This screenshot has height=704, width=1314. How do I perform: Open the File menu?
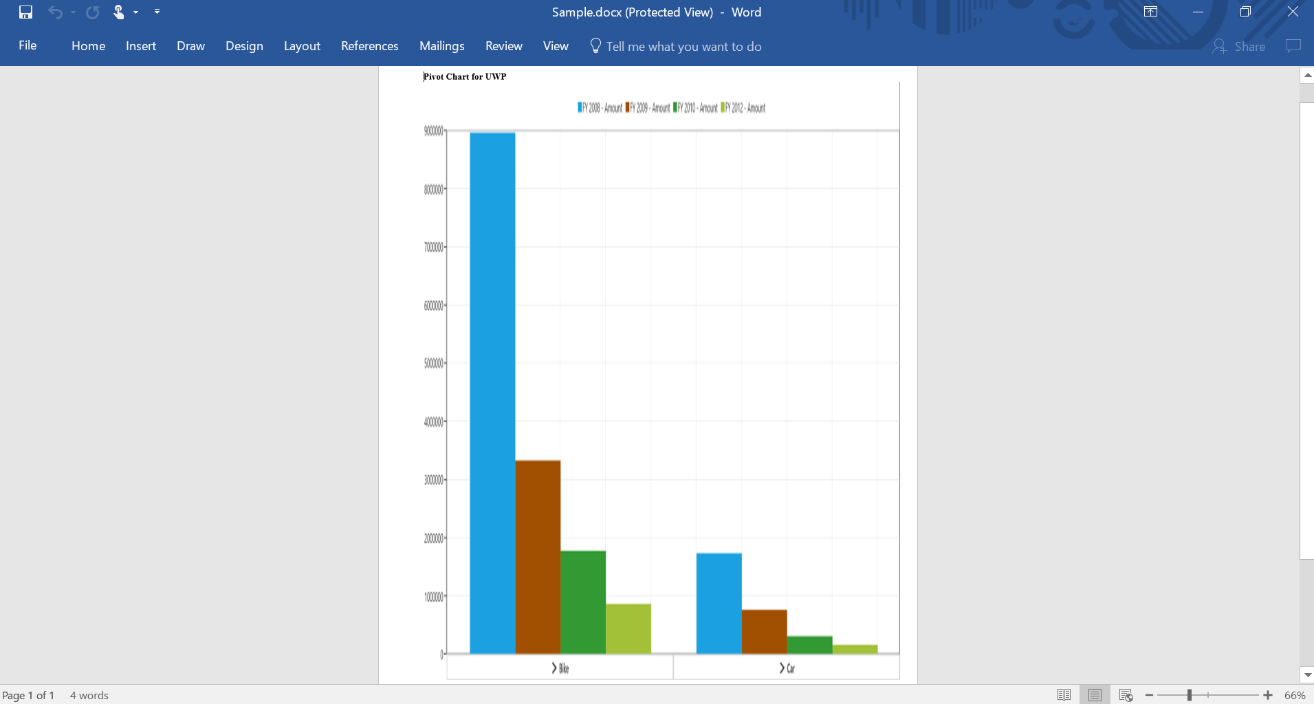pos(28,45)
